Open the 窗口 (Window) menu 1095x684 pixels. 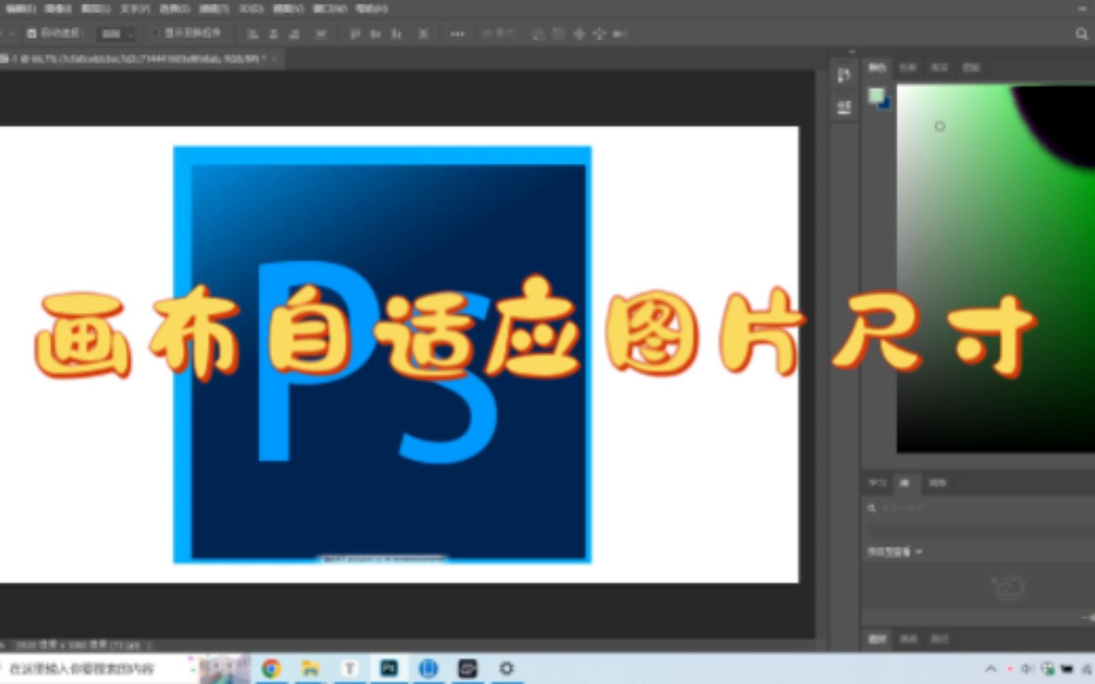pos(330,9)
